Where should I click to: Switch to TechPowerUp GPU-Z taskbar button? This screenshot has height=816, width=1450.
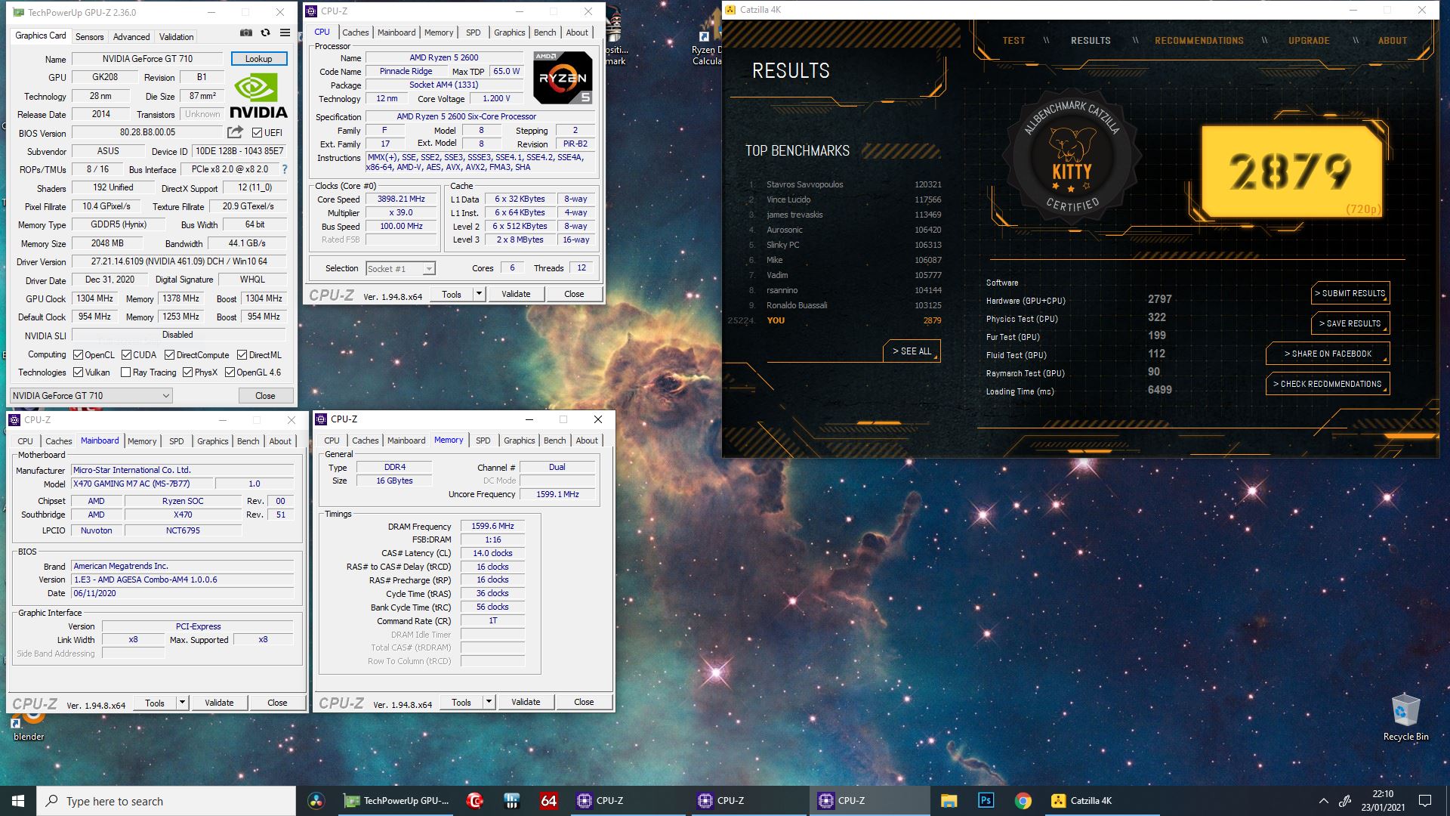397,801
